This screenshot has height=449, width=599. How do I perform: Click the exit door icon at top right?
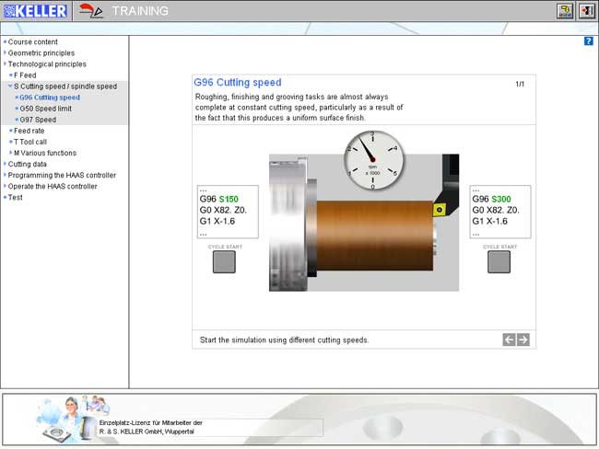pyautogui.click(x=587, y=11)
